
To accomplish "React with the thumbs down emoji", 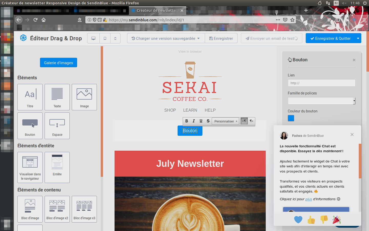I will 324,220.
